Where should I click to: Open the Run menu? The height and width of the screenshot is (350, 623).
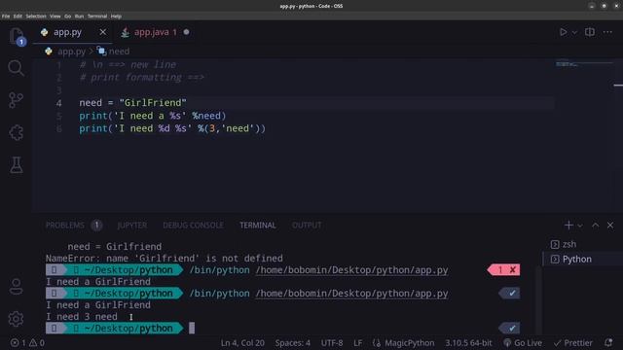[x=79, y=17]
